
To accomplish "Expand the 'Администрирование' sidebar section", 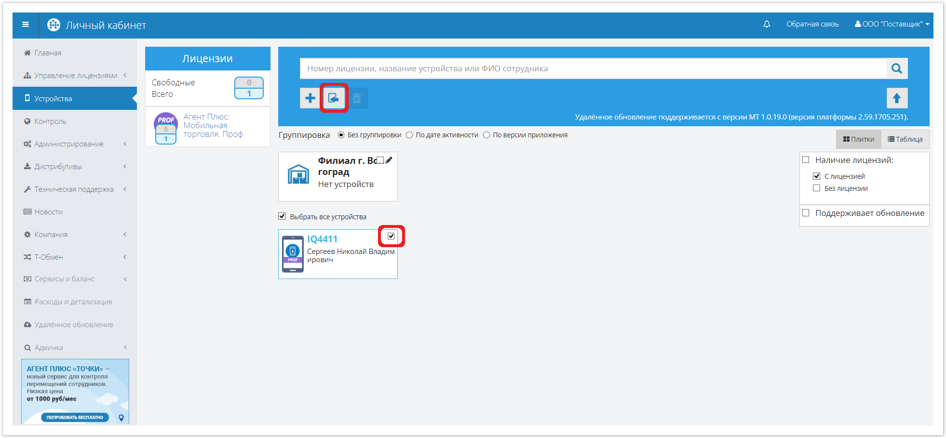I will (69, 144).
